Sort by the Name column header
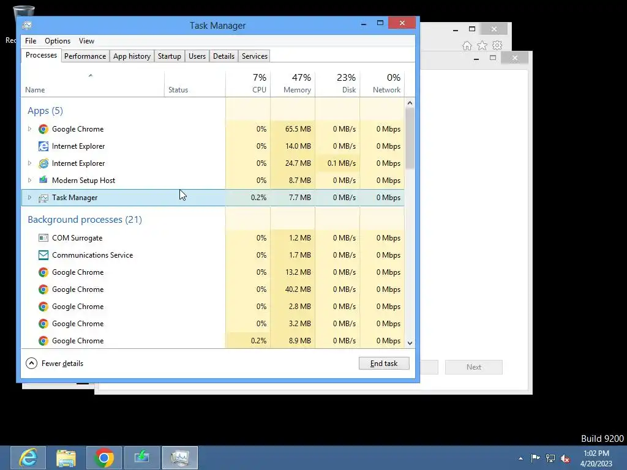The image size is (627, 470). 92,84
